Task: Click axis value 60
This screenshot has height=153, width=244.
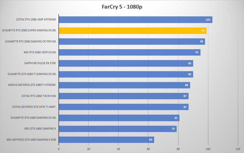Action: tap(148, 149)
